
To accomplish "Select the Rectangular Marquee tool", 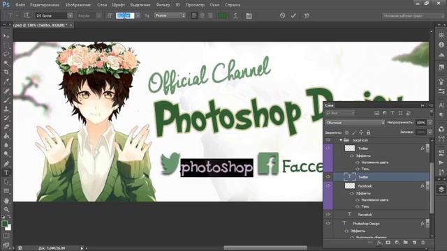I will (x=6, y=45).
